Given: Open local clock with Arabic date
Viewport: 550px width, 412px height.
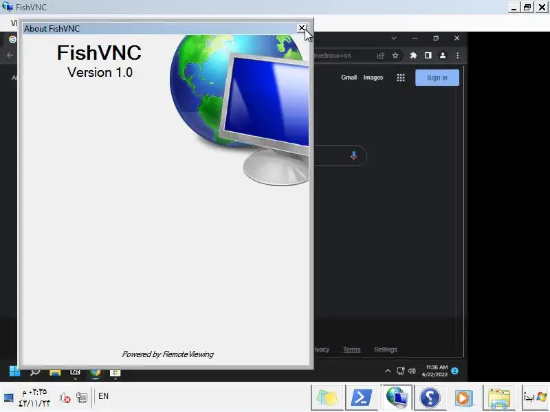Looking at the screenshot, I should (34, 398).
